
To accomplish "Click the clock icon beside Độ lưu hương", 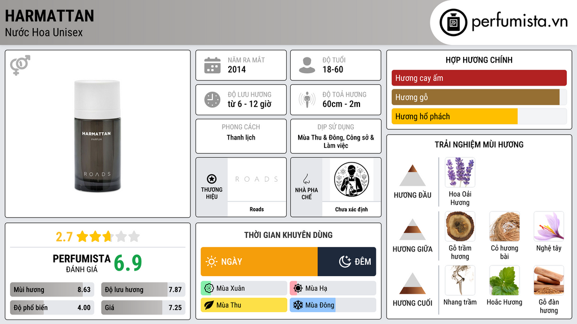I will pos(212,100).
